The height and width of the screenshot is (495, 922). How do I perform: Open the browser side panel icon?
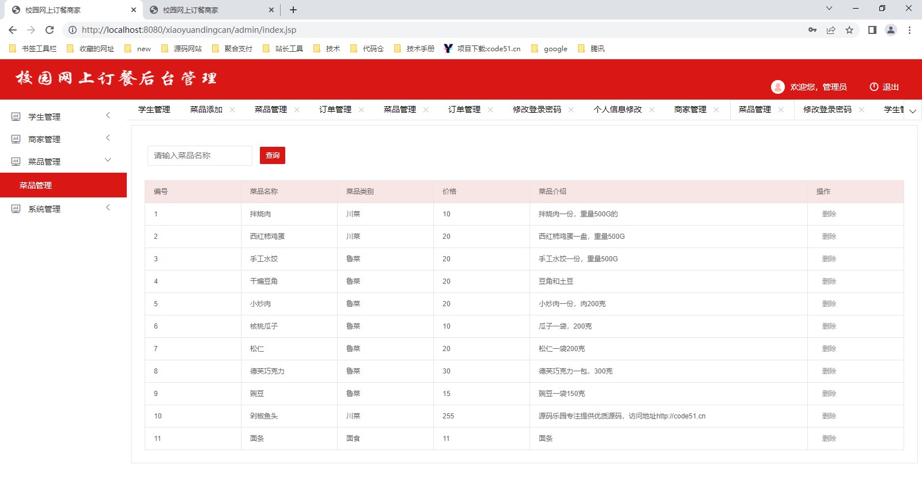click(x=872, y=30)
